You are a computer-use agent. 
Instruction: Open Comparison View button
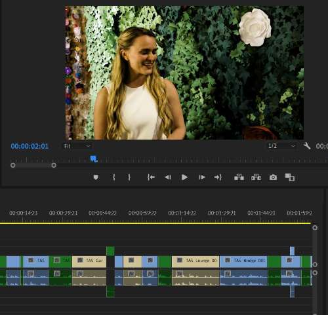point(290,177)
